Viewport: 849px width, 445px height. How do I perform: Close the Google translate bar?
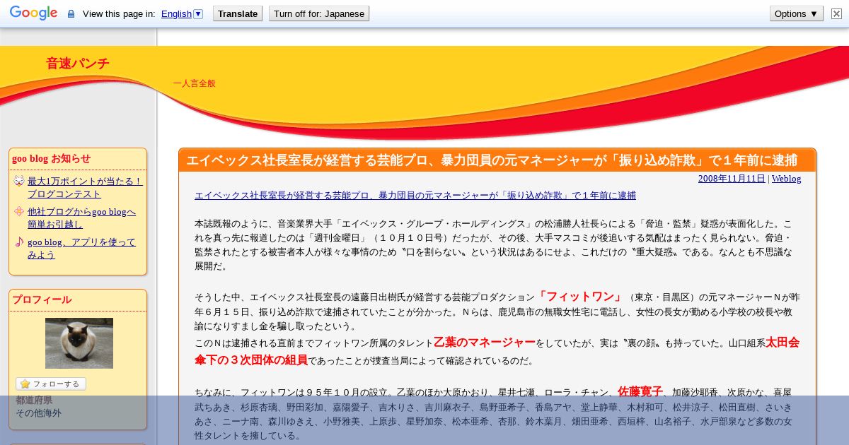[x=836, y=13]
